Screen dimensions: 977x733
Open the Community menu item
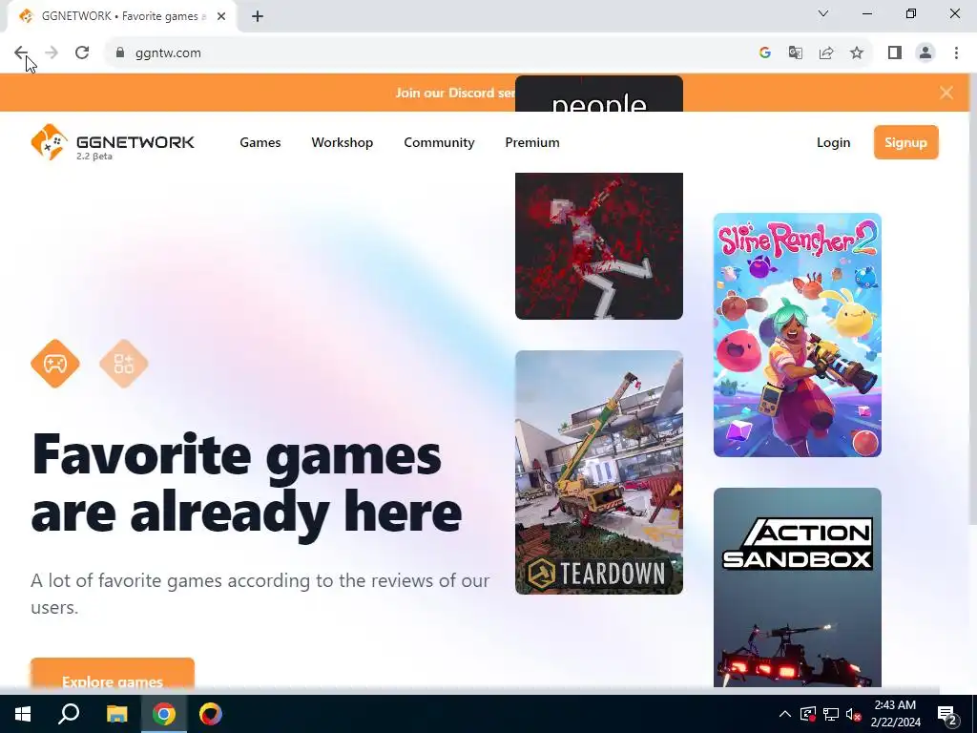(x=439, y=142)
